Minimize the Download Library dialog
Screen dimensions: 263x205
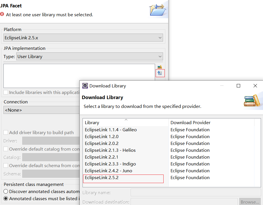click(x=222, y=86)
